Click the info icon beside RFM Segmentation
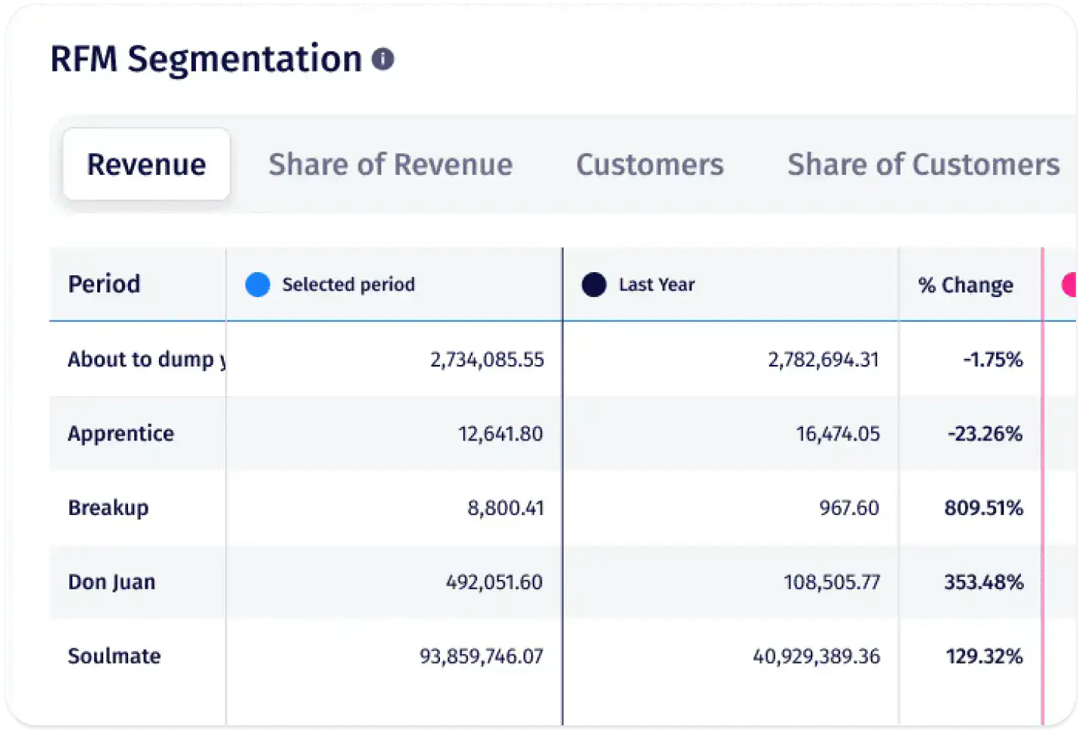This screenshot has width=1082, height=733. (x=383, y=59)
